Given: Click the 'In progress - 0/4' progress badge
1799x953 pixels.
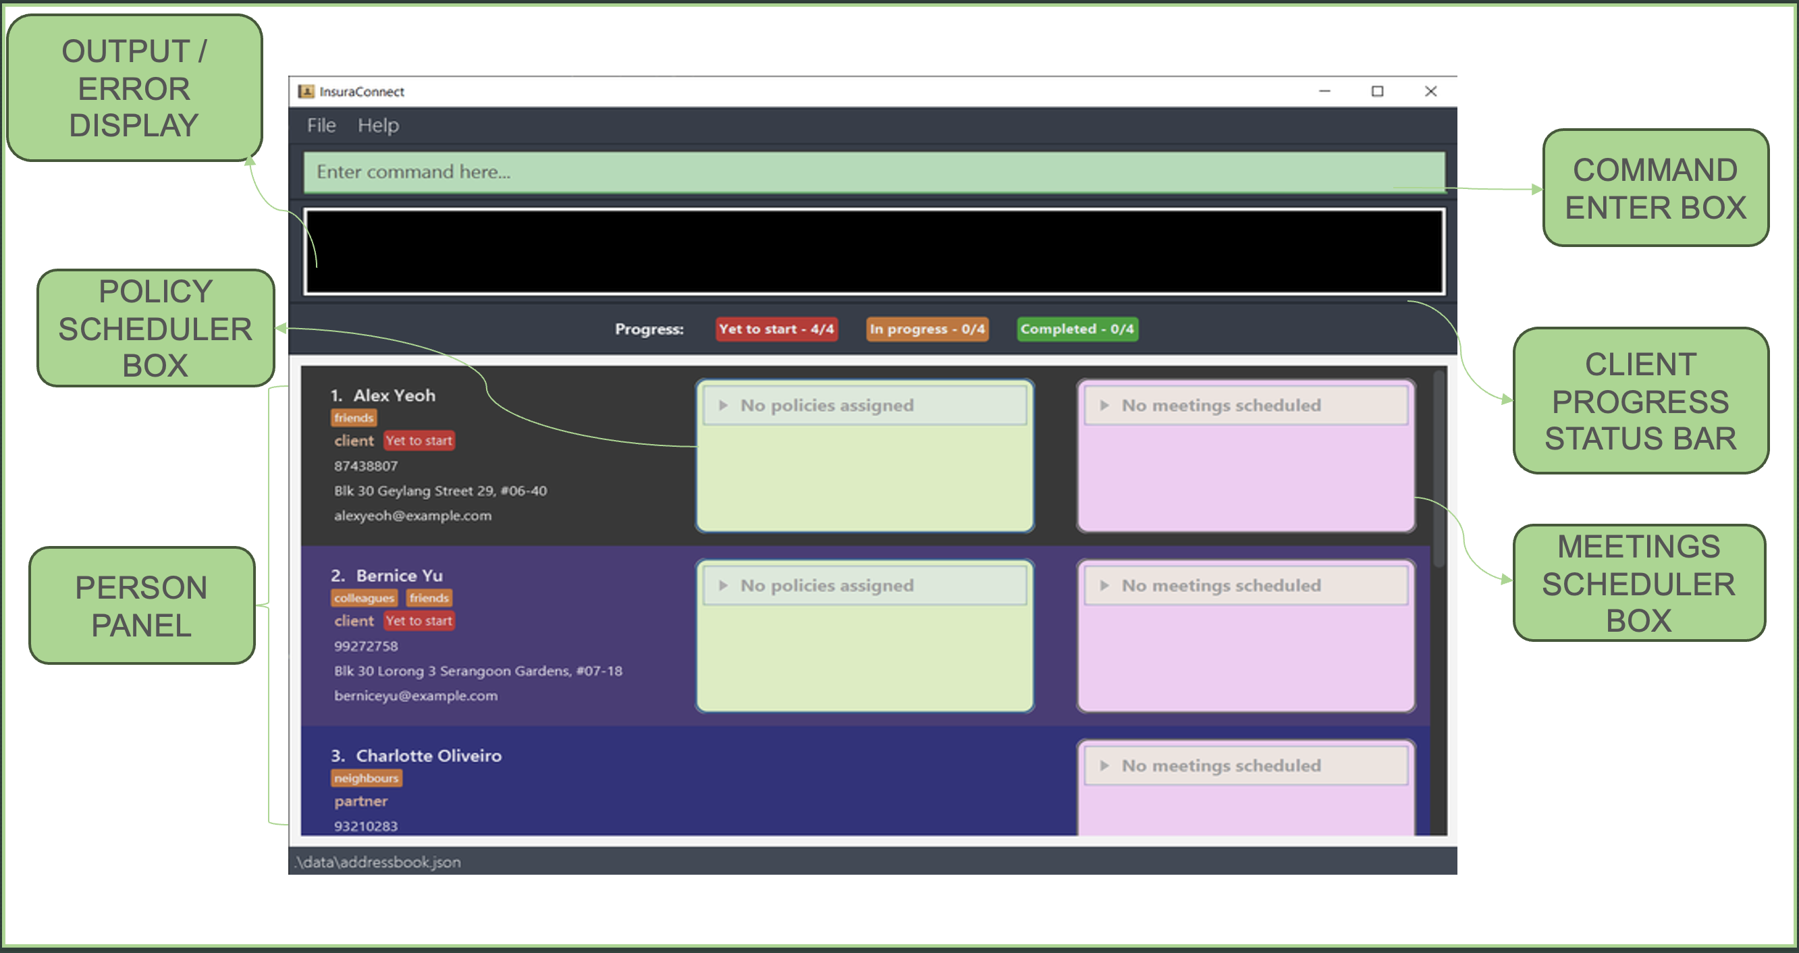Looking at the screenshot, I should point(928,329).
